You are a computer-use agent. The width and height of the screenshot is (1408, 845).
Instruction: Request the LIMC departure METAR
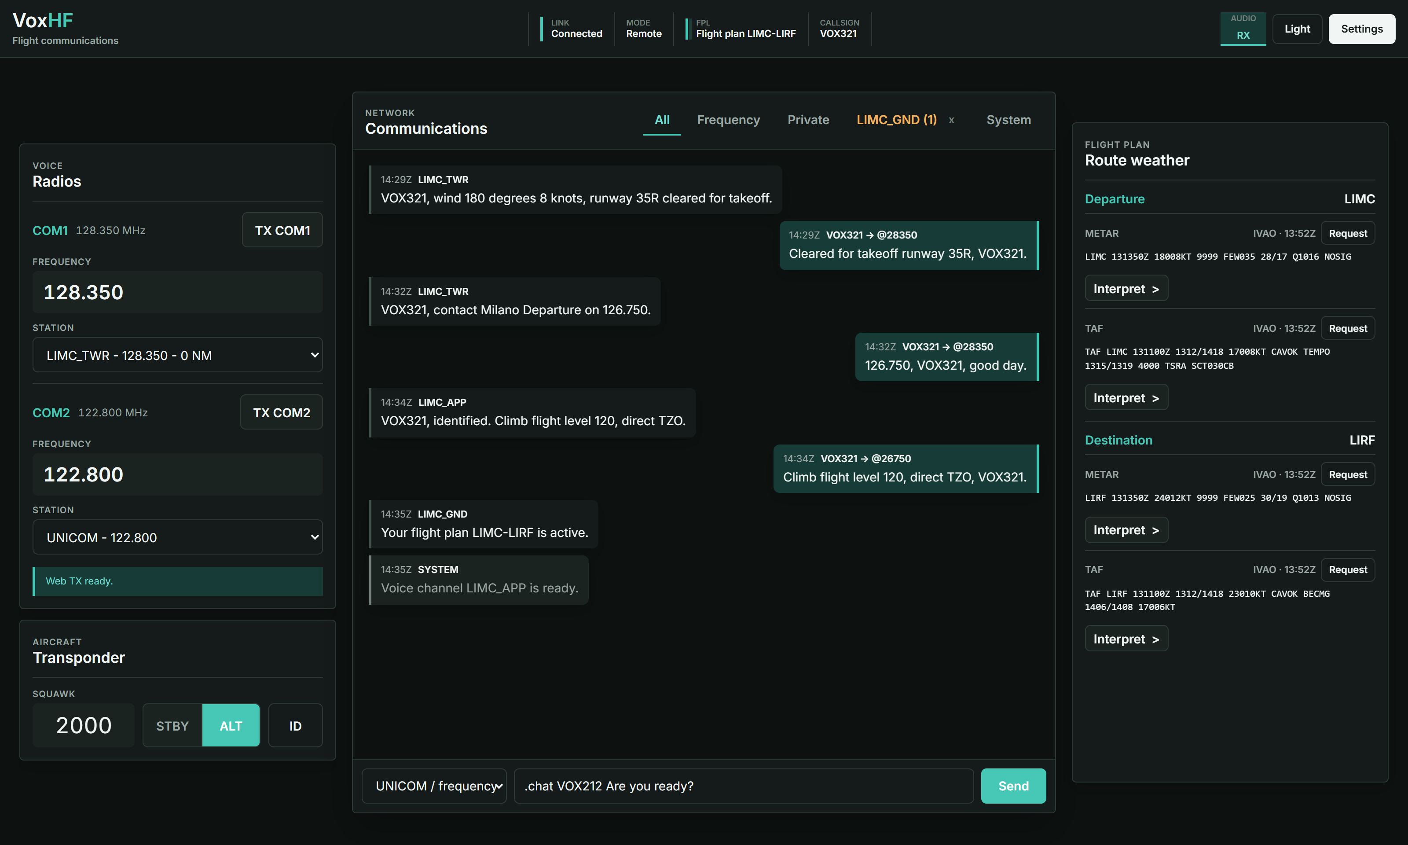tap(1348, 233)
